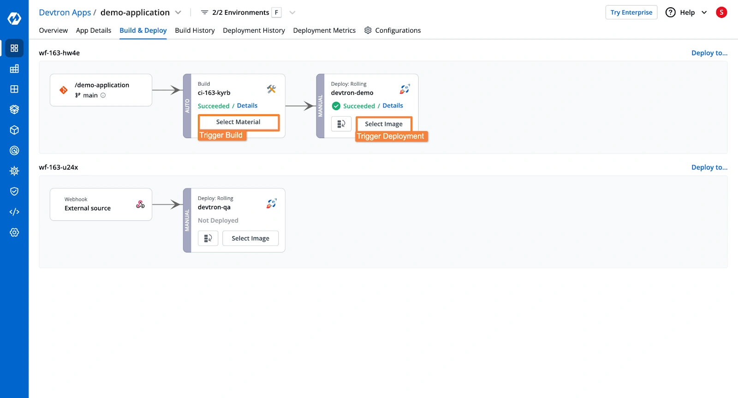The height and width of the screenshot is (398, 738).
Task: Open the third icon in left sidebar
Action: (14, 89)
